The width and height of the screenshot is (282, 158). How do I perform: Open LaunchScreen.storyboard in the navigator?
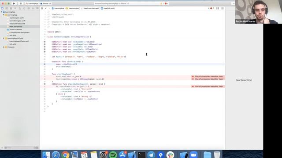(19, 32)
